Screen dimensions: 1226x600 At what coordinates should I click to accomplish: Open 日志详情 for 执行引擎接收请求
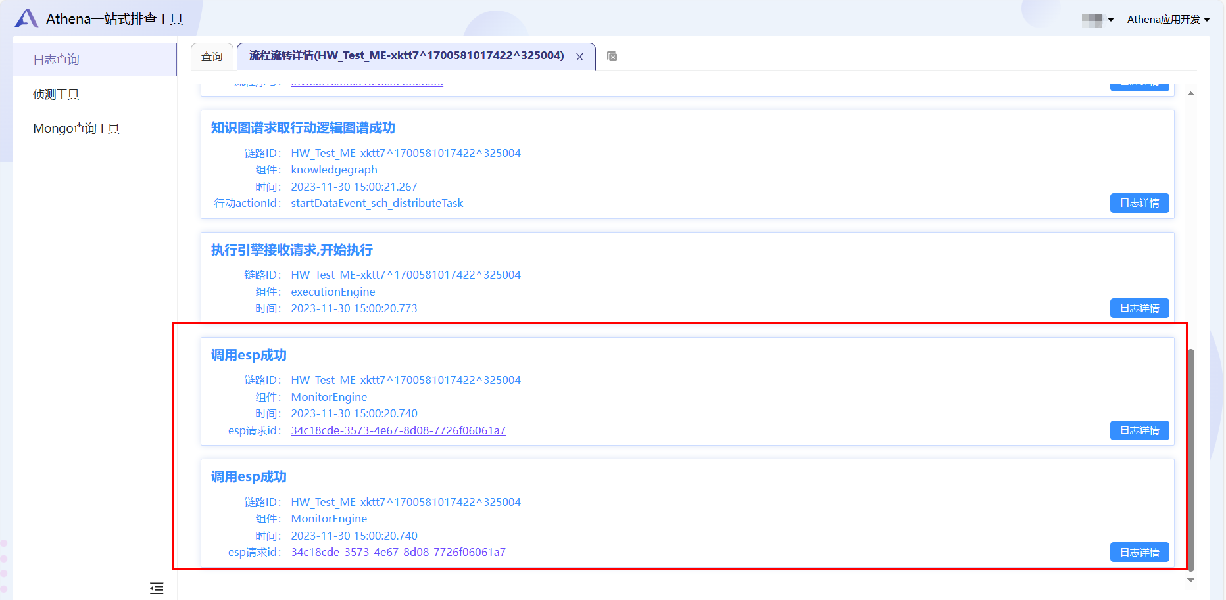[x=1139, y=308]
